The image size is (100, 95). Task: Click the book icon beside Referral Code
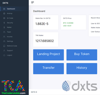pyautogui.click(x=4, y=46)
